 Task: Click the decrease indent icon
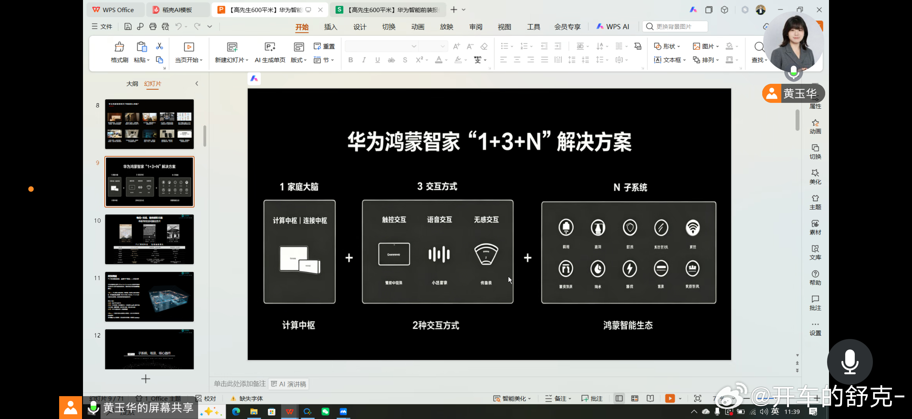click(544, 46)
